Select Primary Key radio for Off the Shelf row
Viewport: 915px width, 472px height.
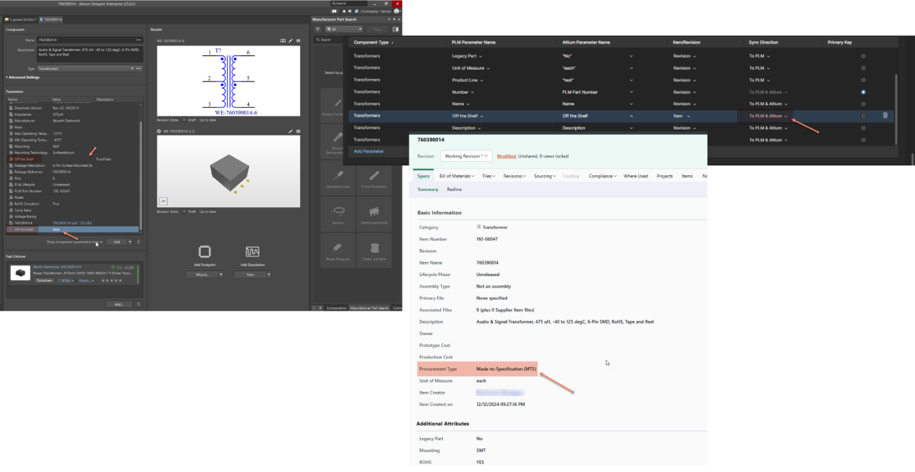click(863, 116)
